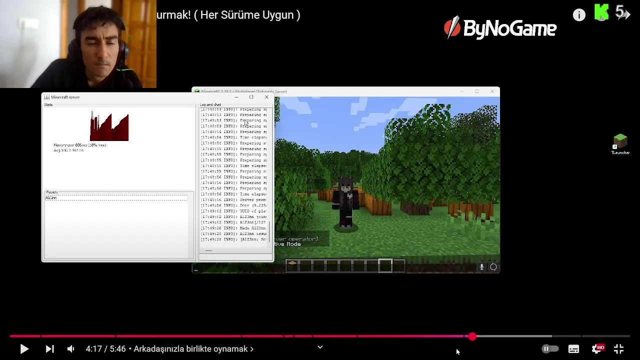
Task: Open the info card icon at top right
Action: (x=579, y=15)
